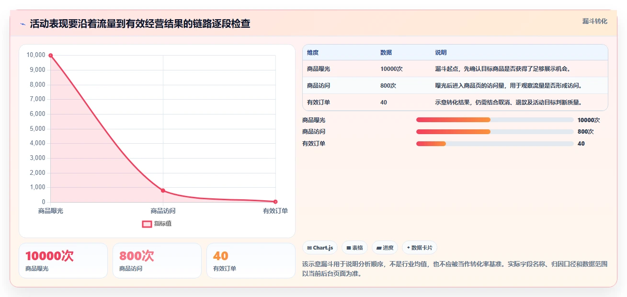Open the 40 有效订单 data card
Image resolution: width=627 pixels, height=297 pixels.
tap(251, 261)
